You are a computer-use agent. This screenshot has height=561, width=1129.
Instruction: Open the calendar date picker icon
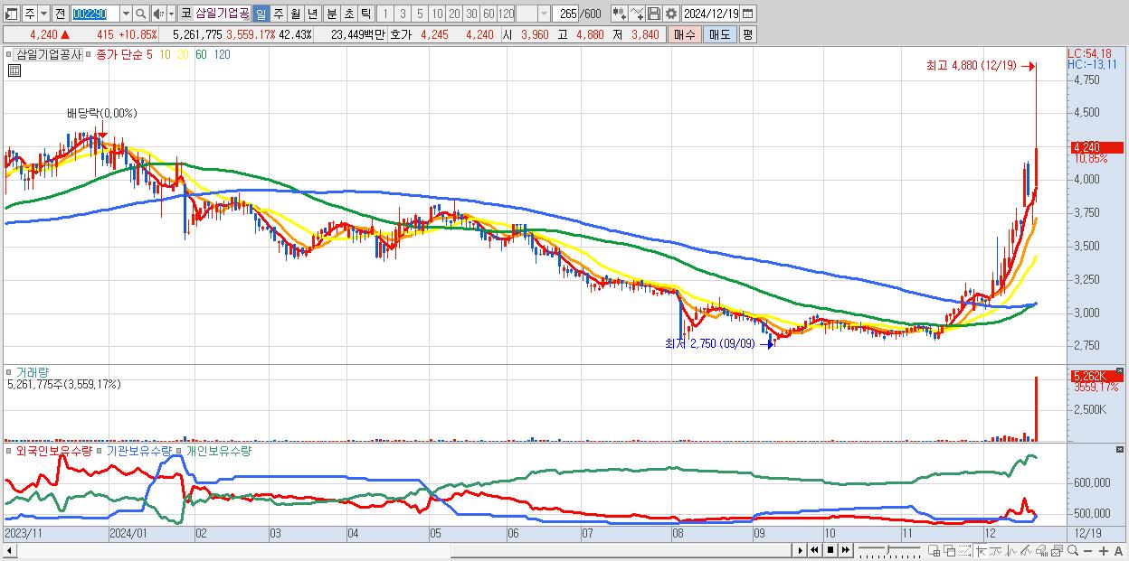point(747,14)
